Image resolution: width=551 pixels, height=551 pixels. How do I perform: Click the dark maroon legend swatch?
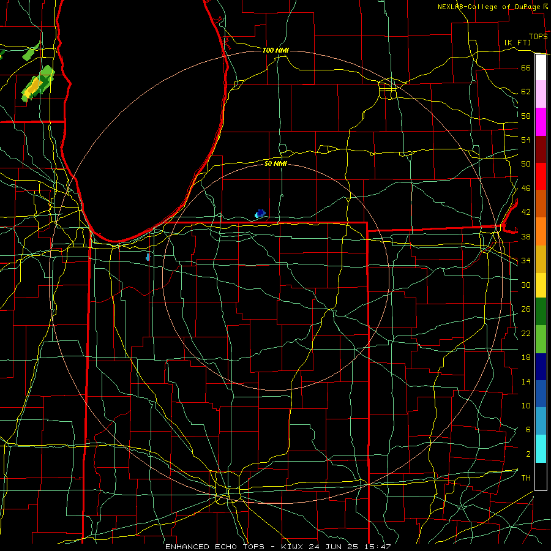tap(541, 149)
